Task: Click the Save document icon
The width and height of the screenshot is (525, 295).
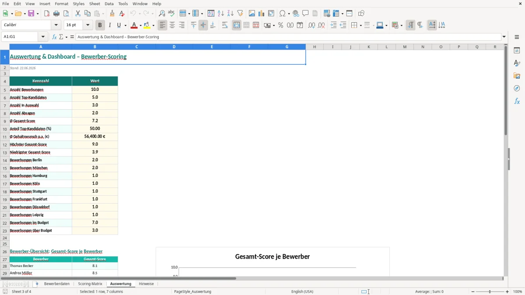Action: coord(31,14)
